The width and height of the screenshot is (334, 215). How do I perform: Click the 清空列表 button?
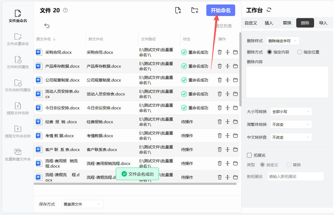pos(224,26)
